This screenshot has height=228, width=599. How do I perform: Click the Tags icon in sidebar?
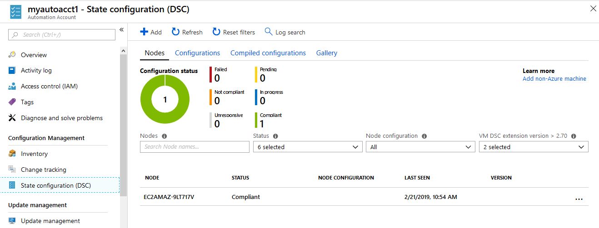pyautogui.click(x=12, y=102)
